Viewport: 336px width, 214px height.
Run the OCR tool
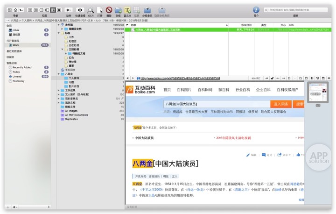pos(91,10)
